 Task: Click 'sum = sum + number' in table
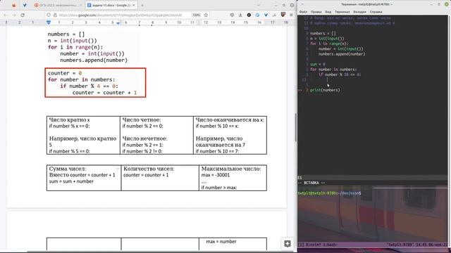(x=71, y=181)
